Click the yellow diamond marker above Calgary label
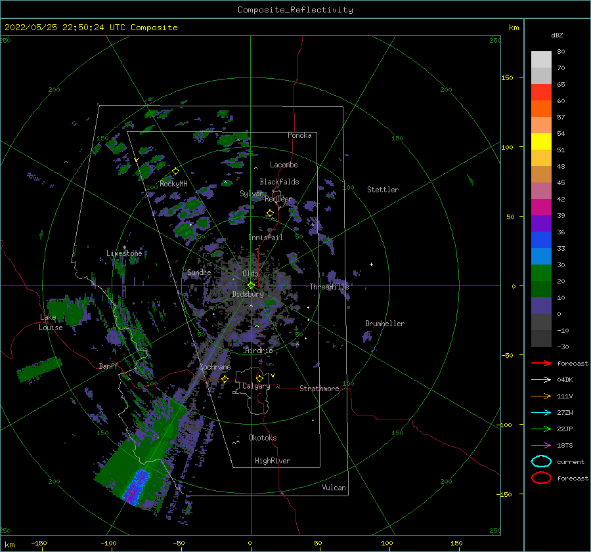The width and height of the screenshot is (591, 552). [259, 378]
